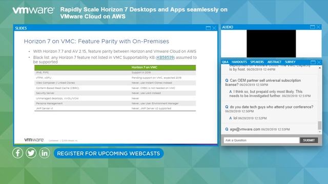Viewport: 328px width, 184px height.
Task: Close the Audio panel
Action: pyautogui.click(x=318, y=27)
